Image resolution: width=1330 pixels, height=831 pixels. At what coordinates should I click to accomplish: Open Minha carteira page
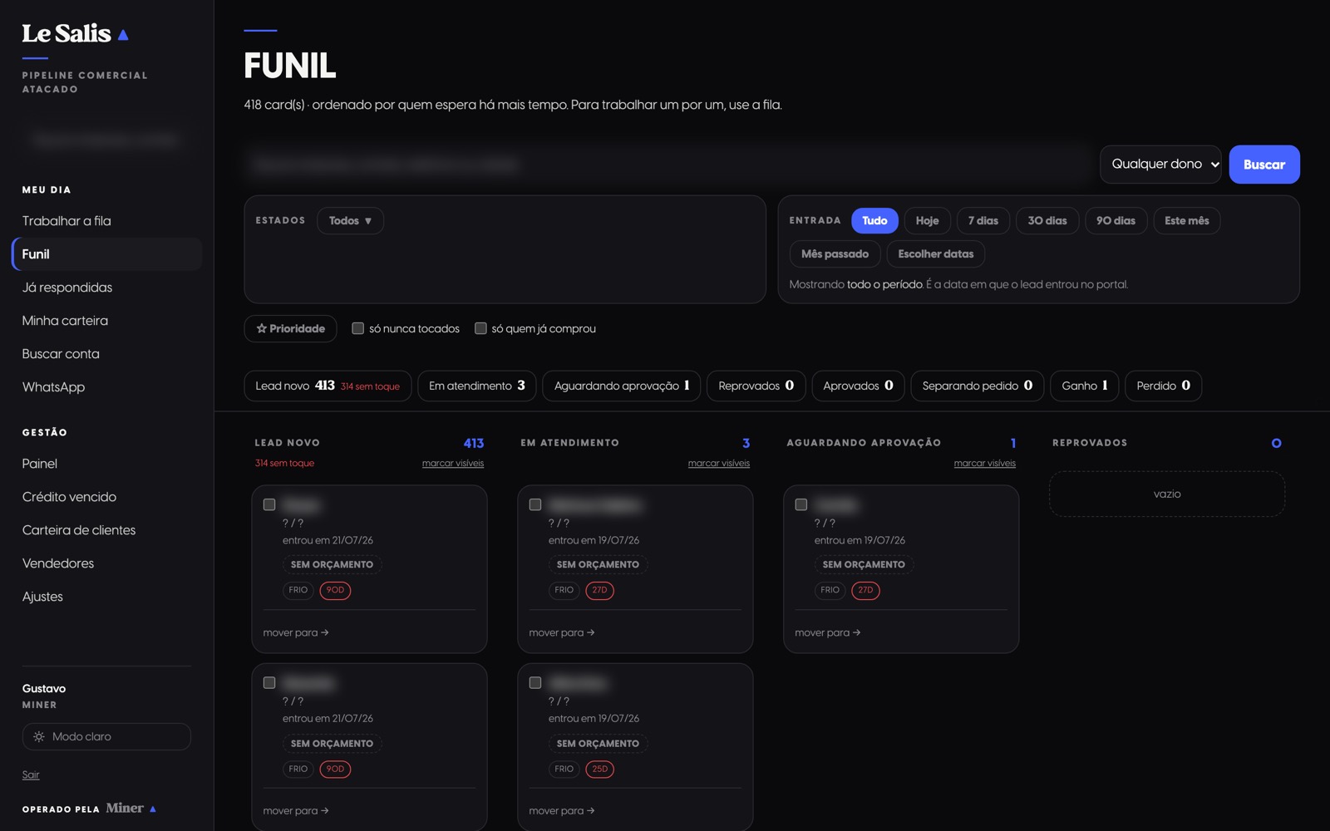pyautogui.click(x=106, y=321)
